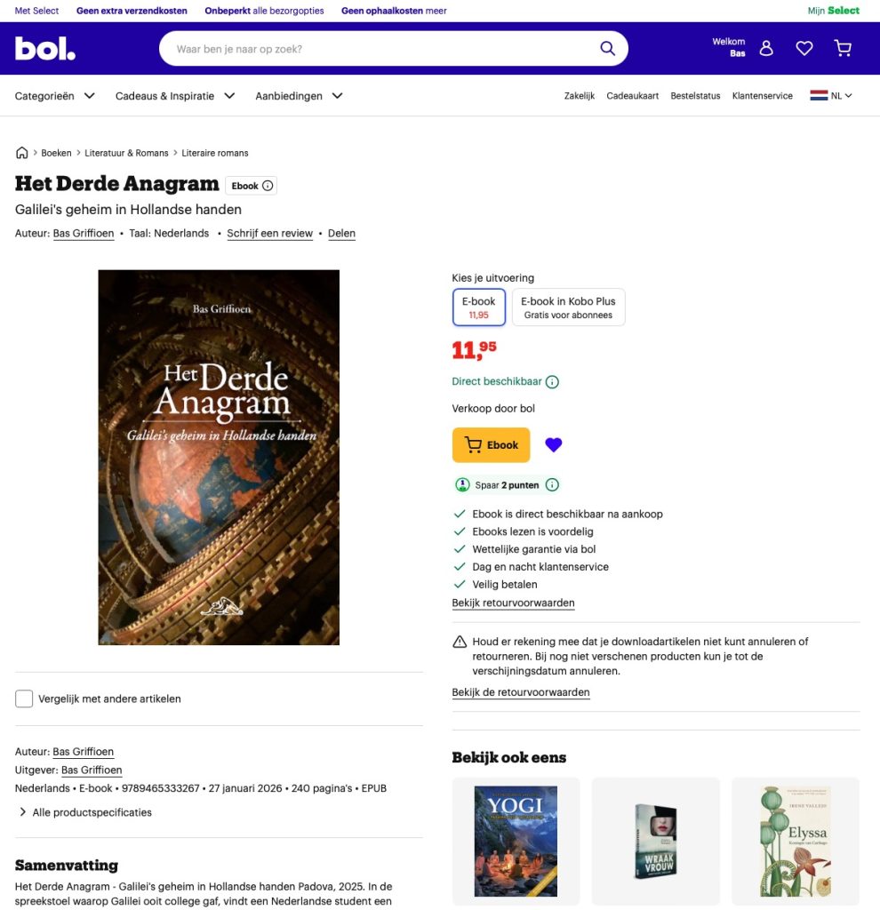Select E-book in Kobo Plus option
The image size is (880, 910).
point(568,307)
